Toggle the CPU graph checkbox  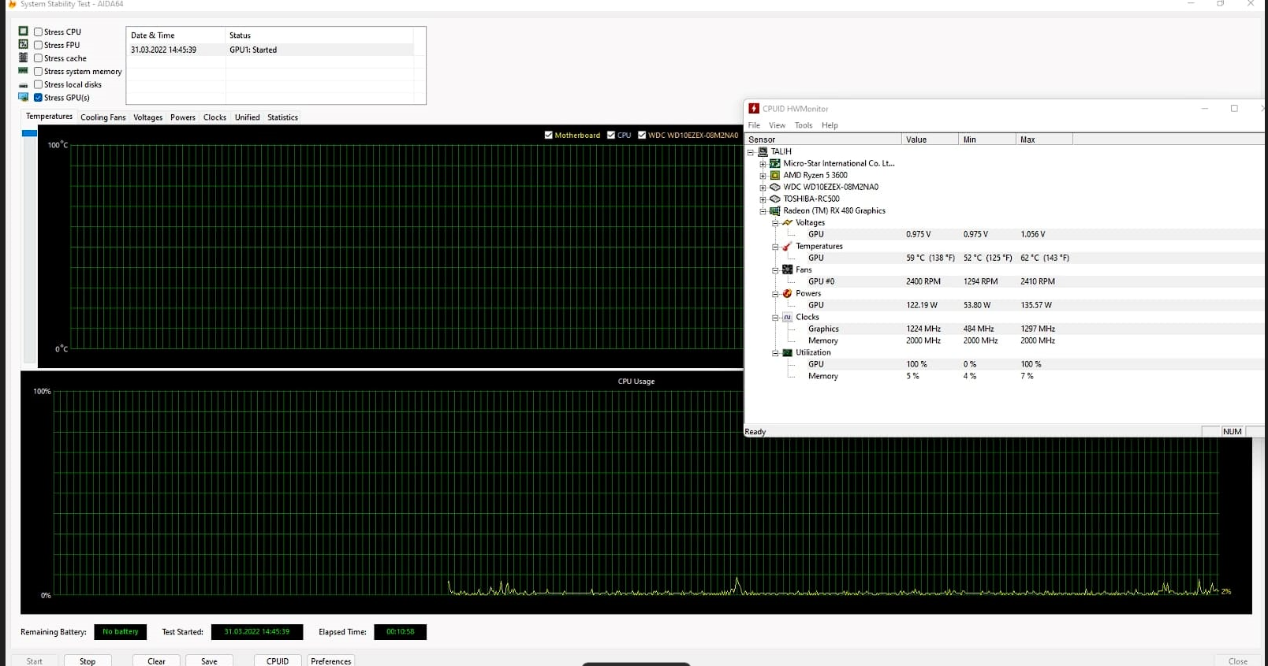tap(611, 135)
